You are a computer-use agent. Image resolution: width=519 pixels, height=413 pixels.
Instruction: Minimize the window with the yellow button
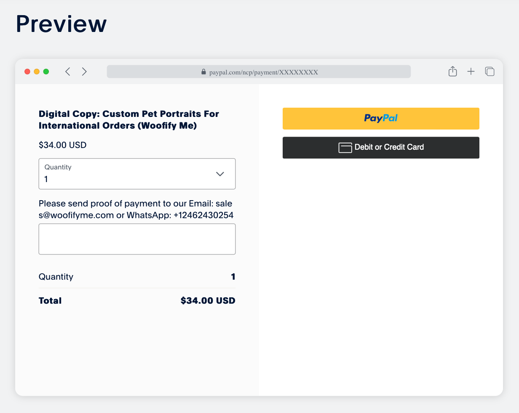37,71
